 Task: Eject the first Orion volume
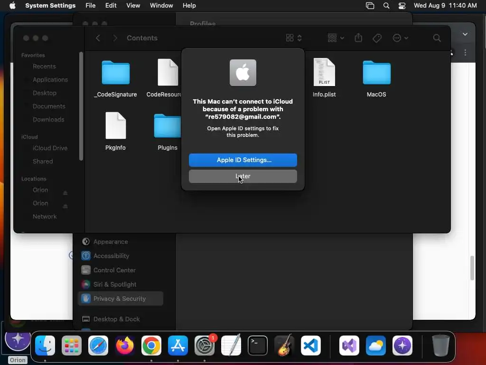tap(65, 193)
